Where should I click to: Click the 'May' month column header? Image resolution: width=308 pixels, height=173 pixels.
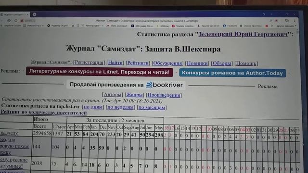click(159, 128)
